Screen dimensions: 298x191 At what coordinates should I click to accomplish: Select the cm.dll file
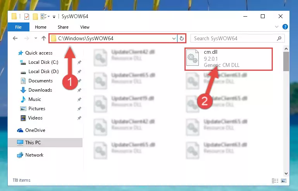tap(229, 59)
